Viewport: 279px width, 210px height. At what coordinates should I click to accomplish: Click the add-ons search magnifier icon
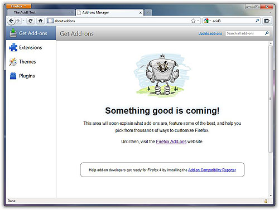point(267,33)
